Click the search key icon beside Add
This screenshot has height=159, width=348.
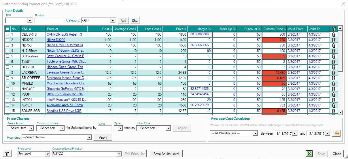[x=135, y=21]
